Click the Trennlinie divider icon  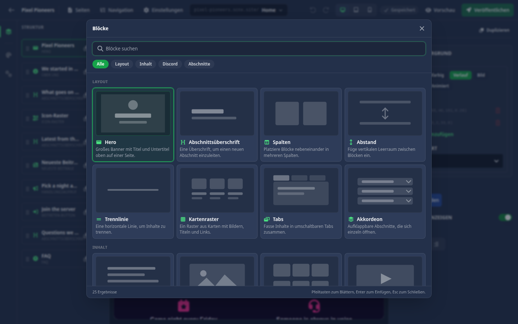(x=99, y=219)
